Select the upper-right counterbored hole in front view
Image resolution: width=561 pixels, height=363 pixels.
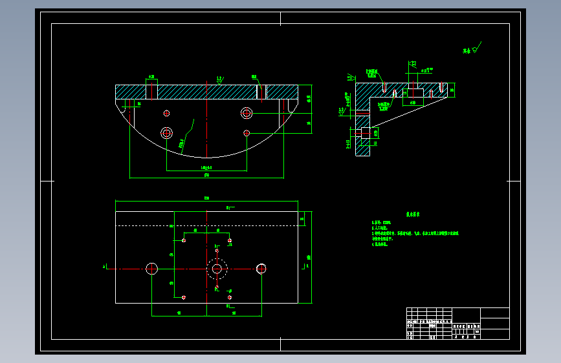pyautogui.click(x=247, y=113)
